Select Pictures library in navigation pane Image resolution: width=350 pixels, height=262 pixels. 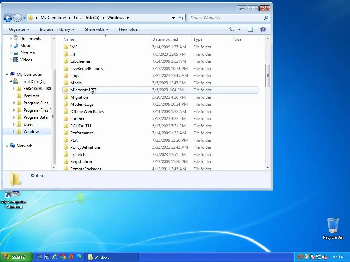pyautogui.click(x=27, y=53)
